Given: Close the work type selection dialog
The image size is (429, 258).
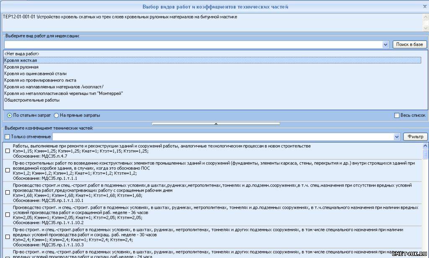Looking at the screenshot, I should point(425,6).
